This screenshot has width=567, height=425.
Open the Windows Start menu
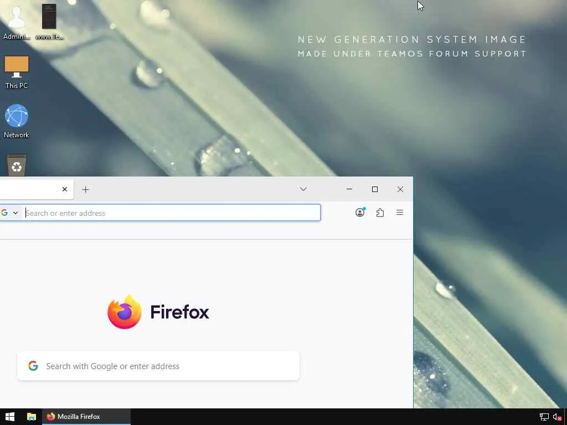coord(10,417)
